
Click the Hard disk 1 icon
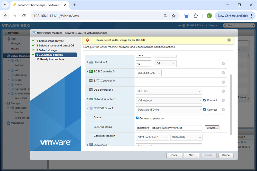tap(91, 62)
